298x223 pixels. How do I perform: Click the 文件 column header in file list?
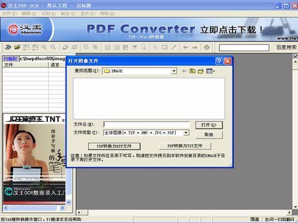[x=26, y=65]
